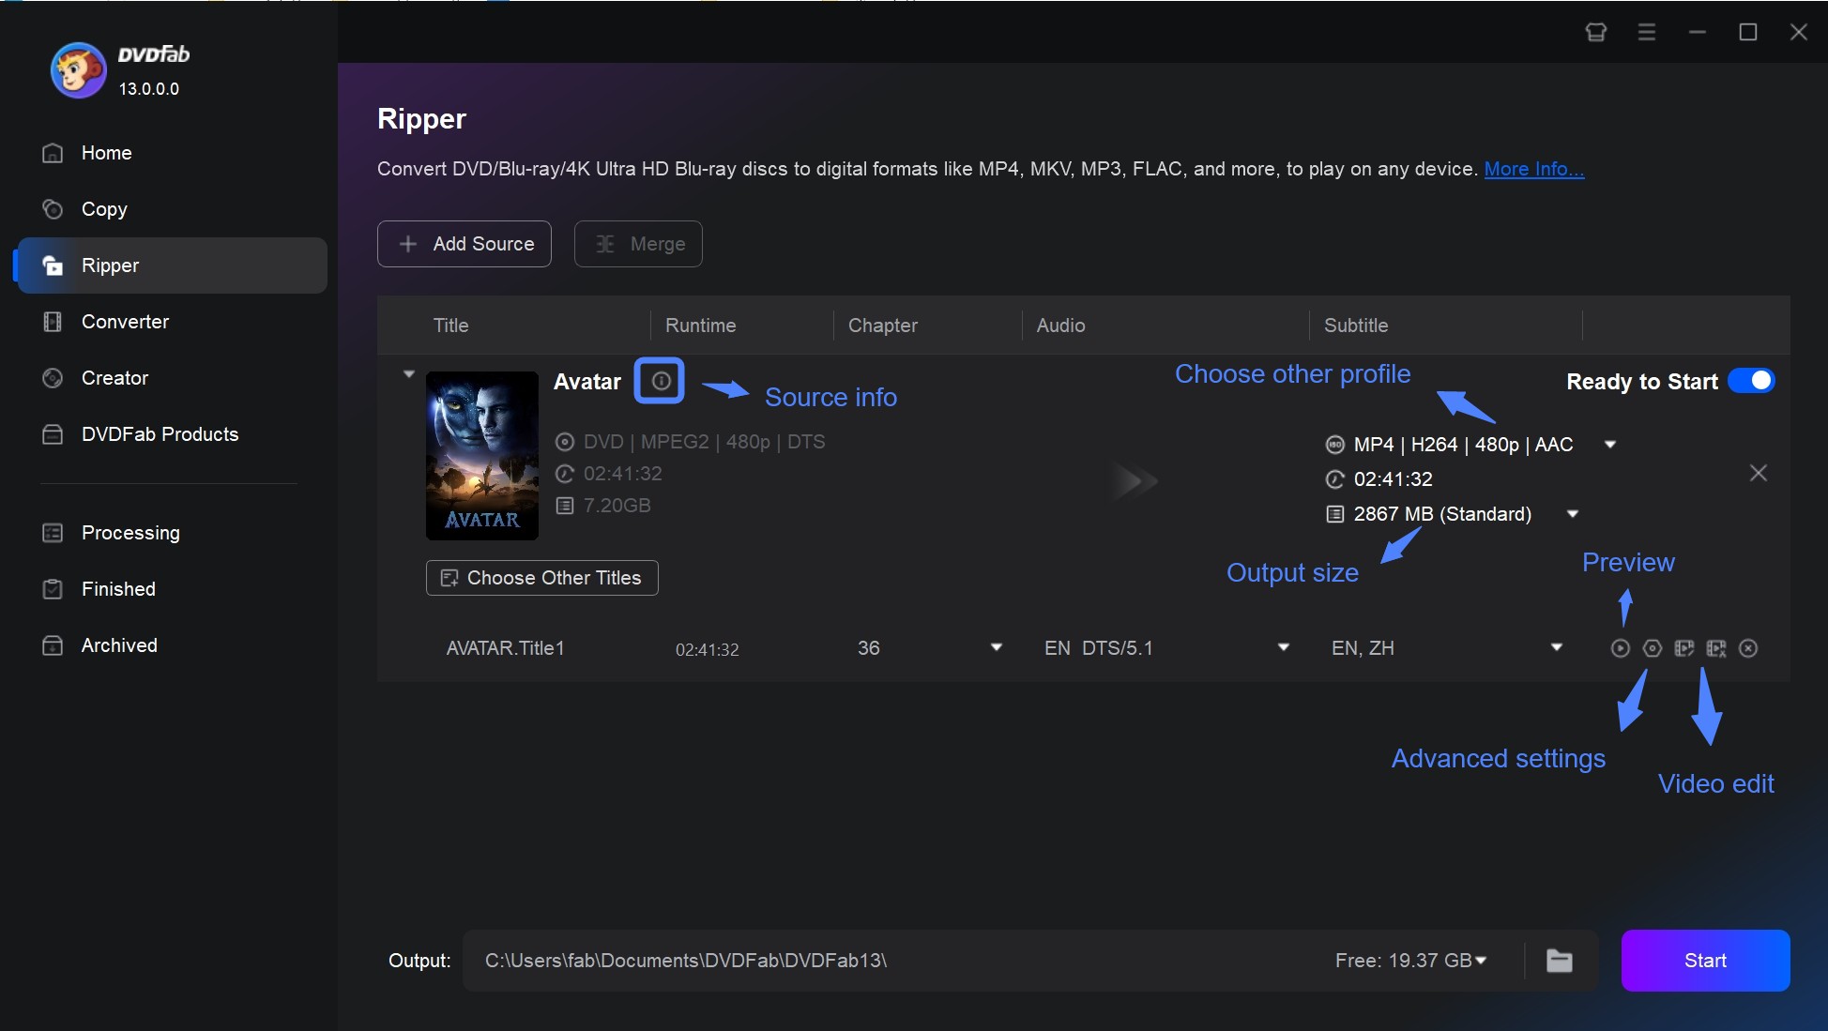Click the Video edit icon for AVATAR.Title1
The height and width of the screenshot is (1031, 1828).
[x=1714, y=648]
